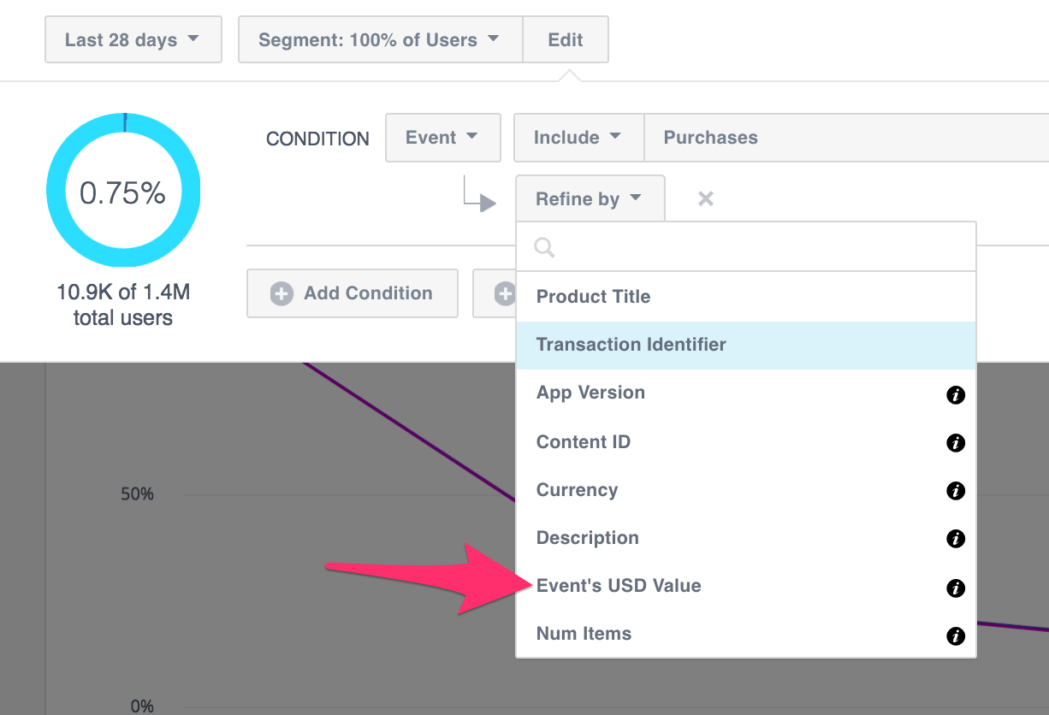Expand the Segment: 100% of Users dropdown
This screenshot has height=715, width=1049.
click(380, 40)
